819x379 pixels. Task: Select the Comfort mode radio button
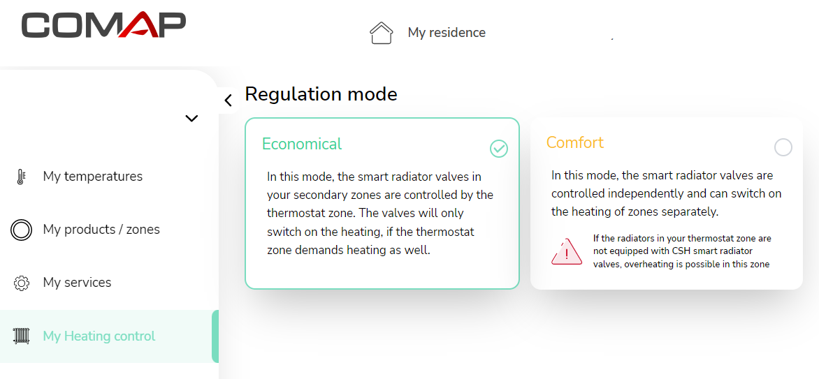pyautogui.click(x=783, y=148)
